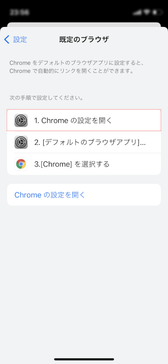Tap the Chrome logo icon in step 3
Screen dimensions: 168x364
point(21,164)
